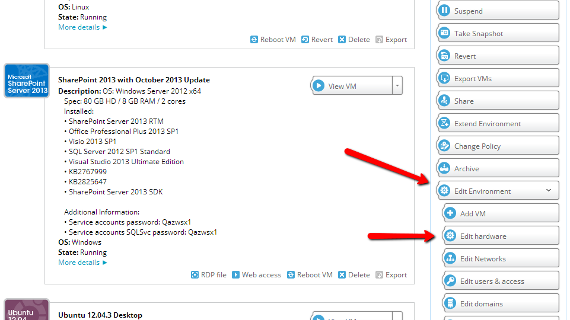
Task: Click the Archive button label
Action: click(466, 169)
